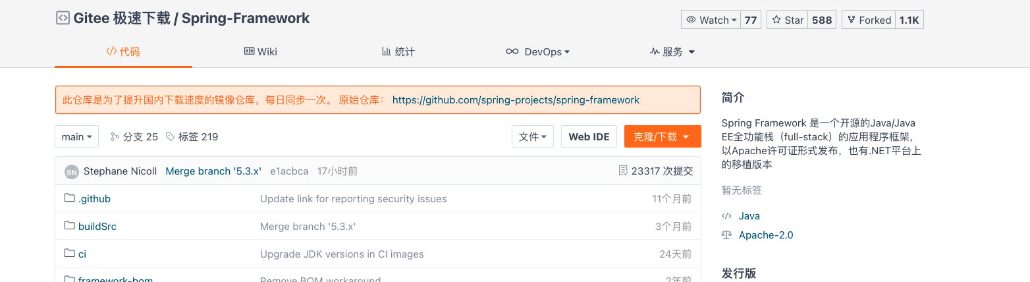Screen dimensions: 1030x282
Task: Open the Watch dropdown button
Action: 711,20
